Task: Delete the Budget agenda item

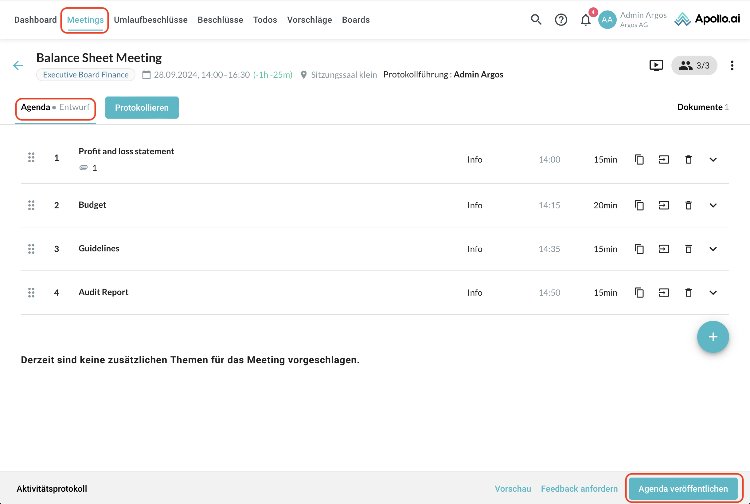Action: (x=688, y=205)
